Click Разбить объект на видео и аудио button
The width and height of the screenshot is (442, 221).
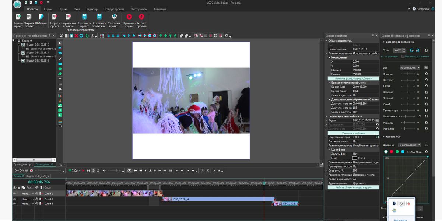[x=353, y=187]
